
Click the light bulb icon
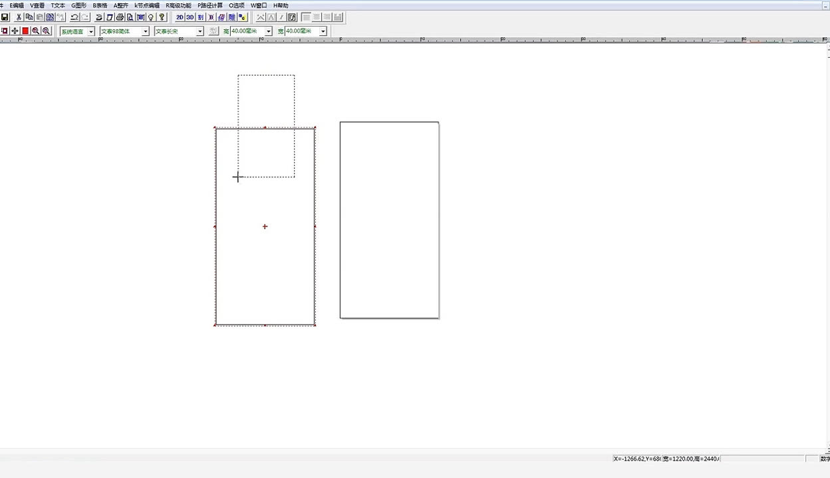point(151,17)
